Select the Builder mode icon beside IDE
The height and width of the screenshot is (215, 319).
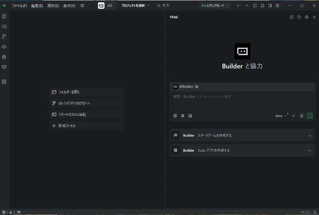coord(101,6)
